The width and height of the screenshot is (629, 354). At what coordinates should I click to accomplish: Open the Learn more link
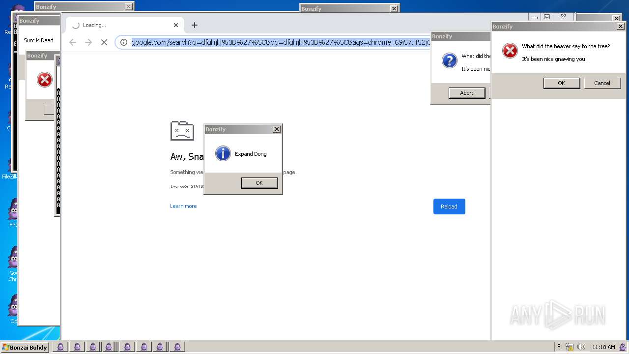[183, 206]
